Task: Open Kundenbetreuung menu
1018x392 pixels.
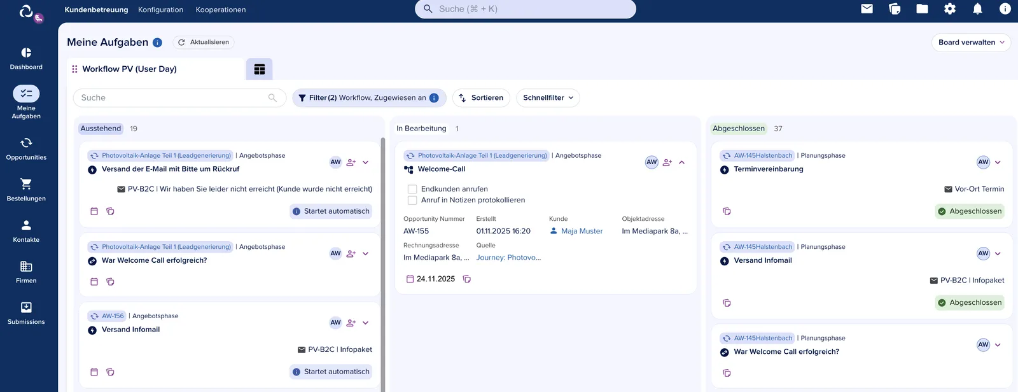Action: (96, 10)
